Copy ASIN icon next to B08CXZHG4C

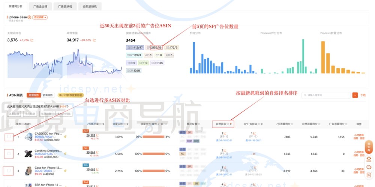[55, 154]
